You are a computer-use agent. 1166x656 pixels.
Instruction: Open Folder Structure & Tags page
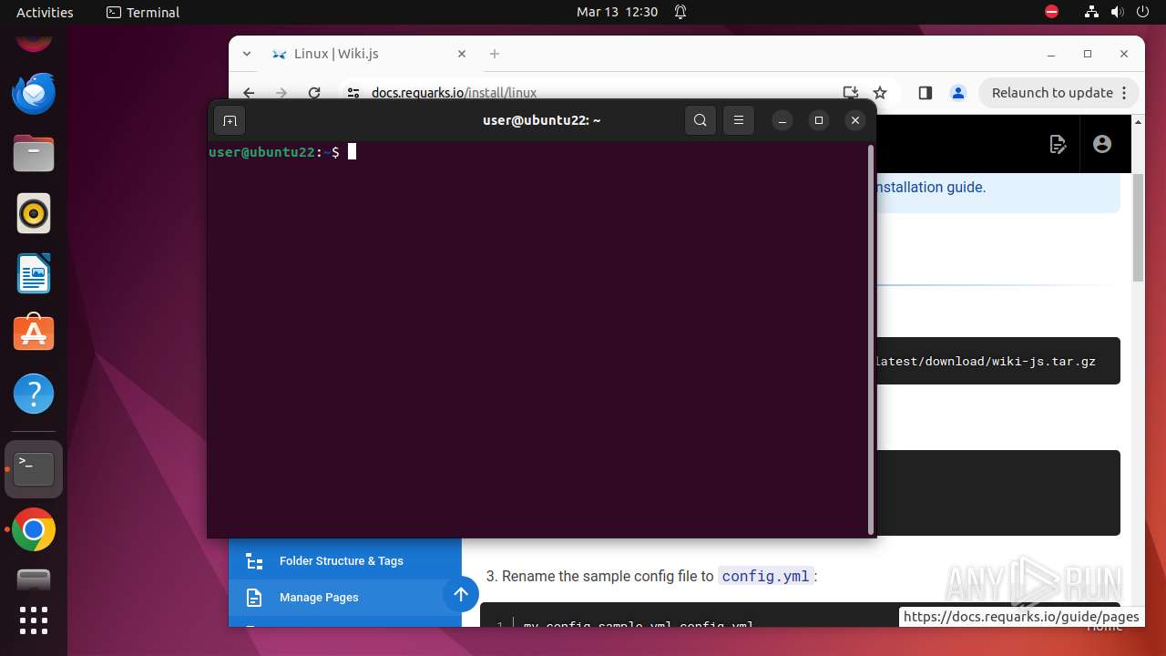pyautogui.click(x=341, y=561)
